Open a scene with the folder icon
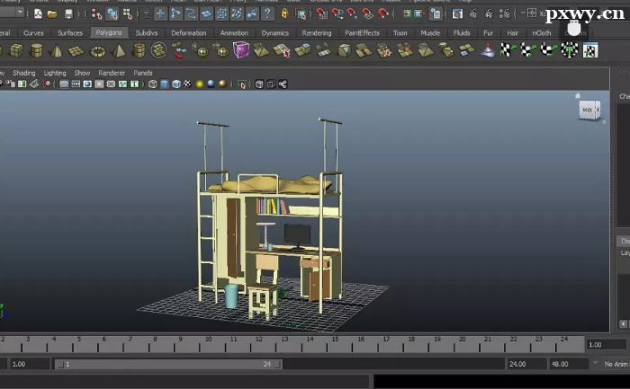 pos(52,14)
